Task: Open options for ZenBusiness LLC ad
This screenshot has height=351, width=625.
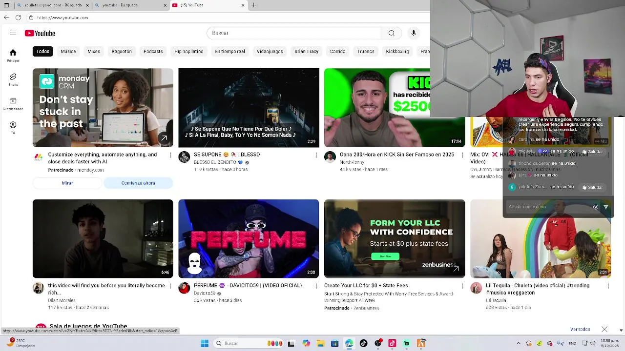Action: [x=462, y=286]
